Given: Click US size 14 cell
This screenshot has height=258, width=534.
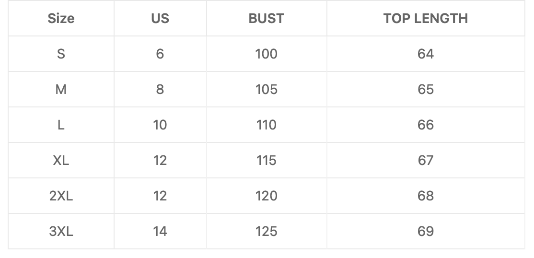Looking at the screenshot, I should (160, 231).
